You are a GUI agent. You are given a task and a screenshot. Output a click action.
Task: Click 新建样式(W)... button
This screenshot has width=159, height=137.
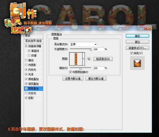pyautogui.click(x=137, y=48)
